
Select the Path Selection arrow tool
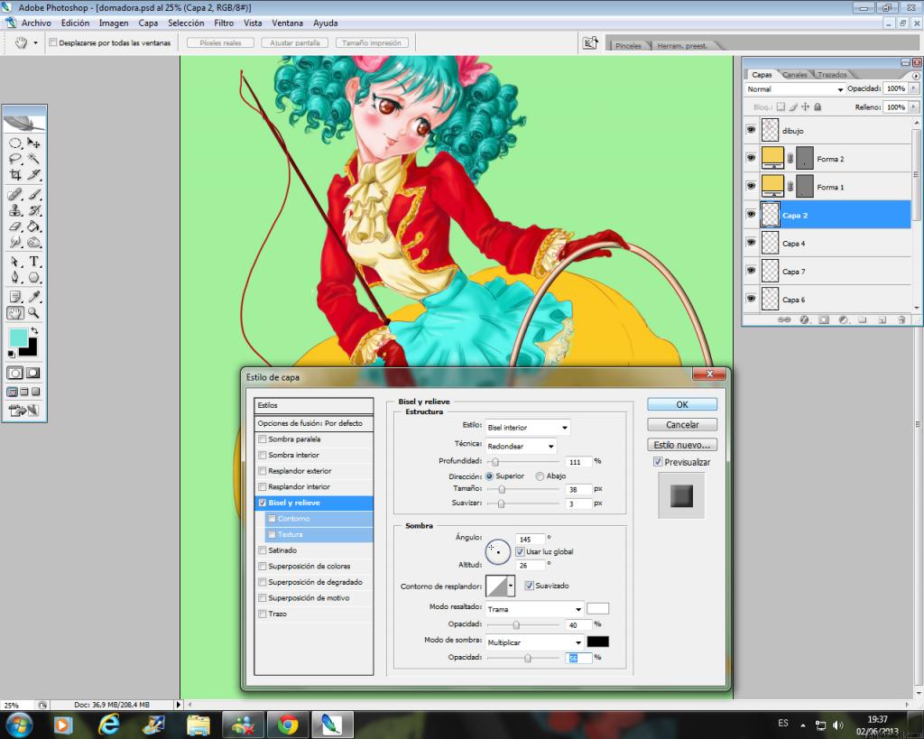(x=15, y=262)
